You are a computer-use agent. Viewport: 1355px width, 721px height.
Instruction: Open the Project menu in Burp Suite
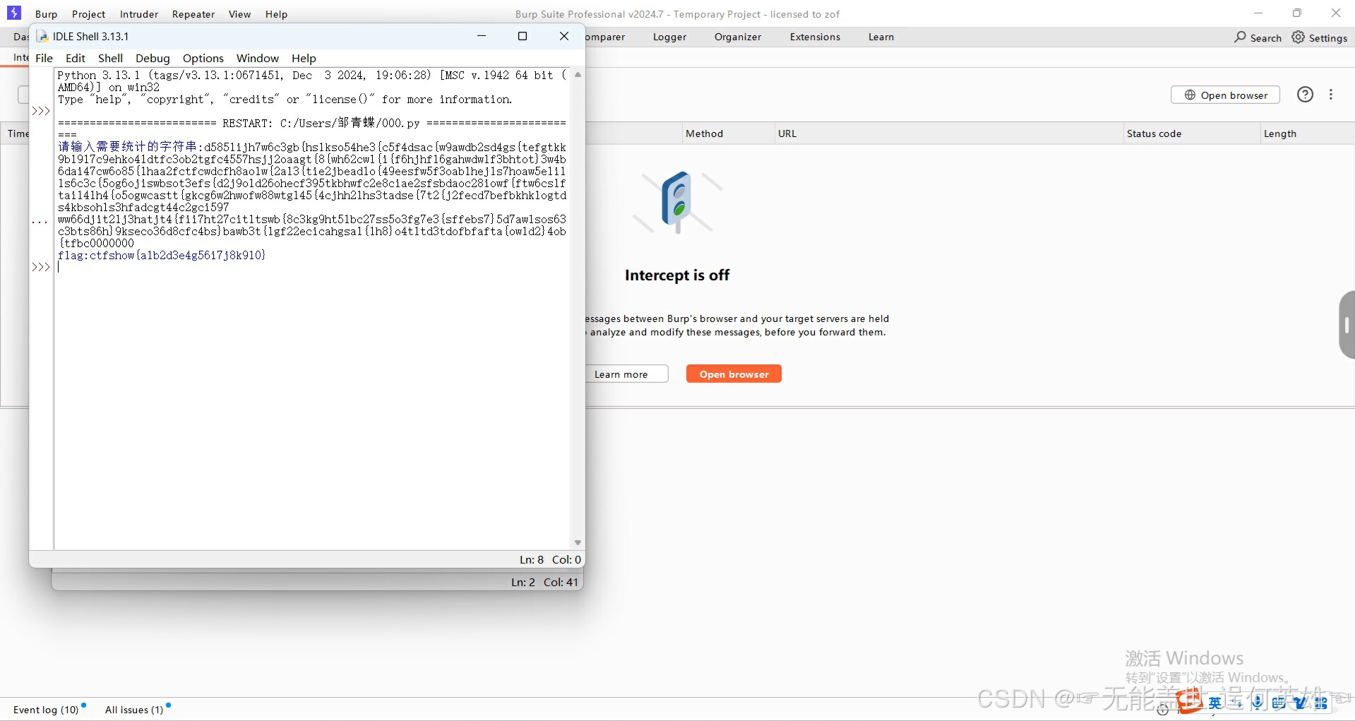[88, 14]
